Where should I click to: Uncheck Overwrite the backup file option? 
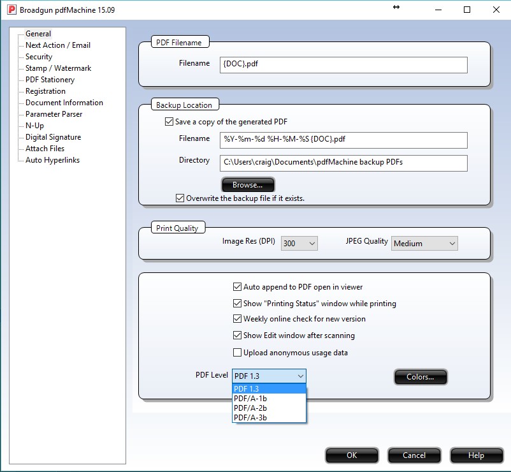tap(180, 198)
